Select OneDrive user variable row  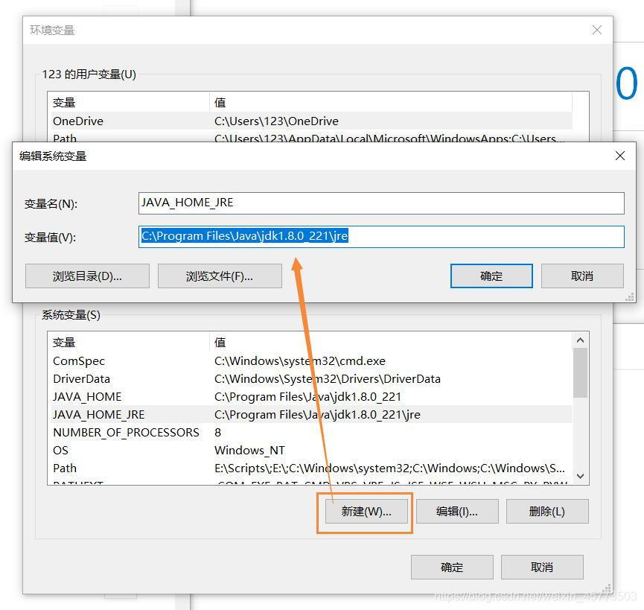pyautogui.click(x=310, y=121)
